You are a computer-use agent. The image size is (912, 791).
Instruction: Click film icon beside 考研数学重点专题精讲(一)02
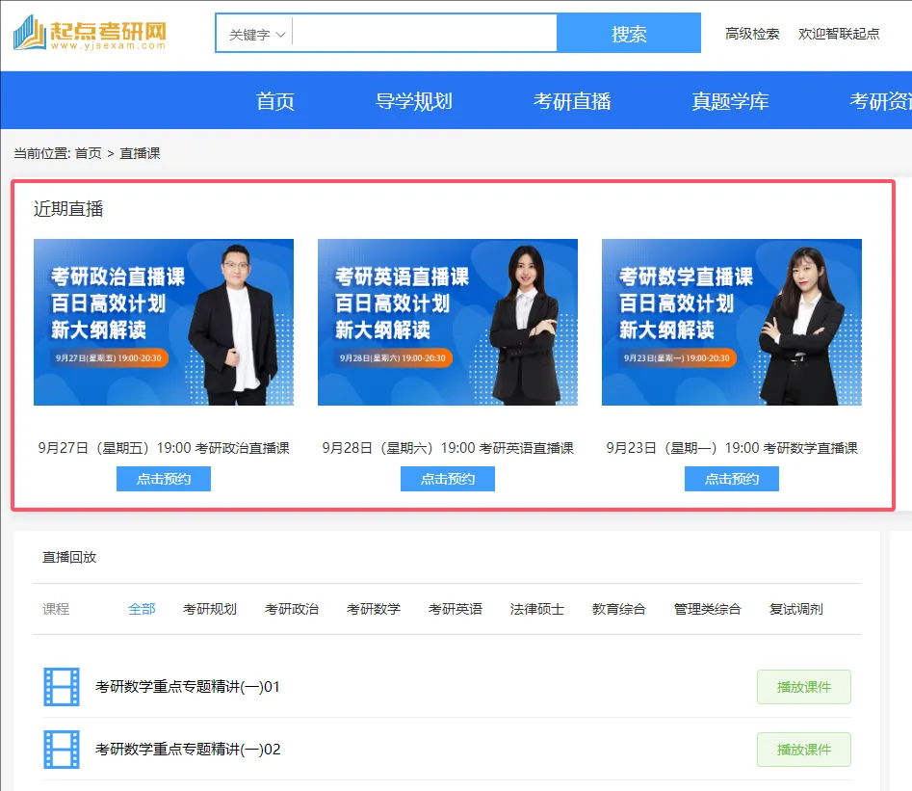62,749
